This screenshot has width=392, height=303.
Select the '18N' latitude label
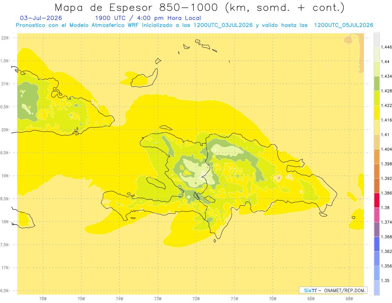[5, 222]
